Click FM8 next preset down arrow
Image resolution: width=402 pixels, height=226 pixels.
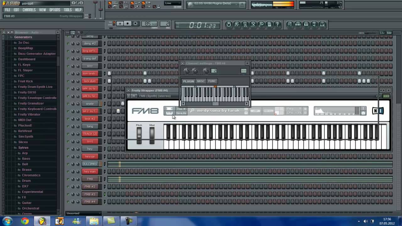coord(246,113)
